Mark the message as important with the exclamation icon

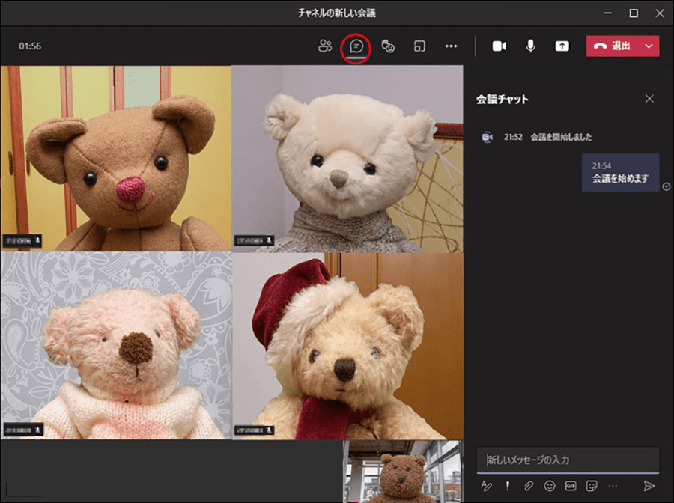[x=508, y=486]
